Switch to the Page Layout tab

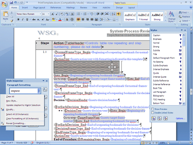pos(39,7)
